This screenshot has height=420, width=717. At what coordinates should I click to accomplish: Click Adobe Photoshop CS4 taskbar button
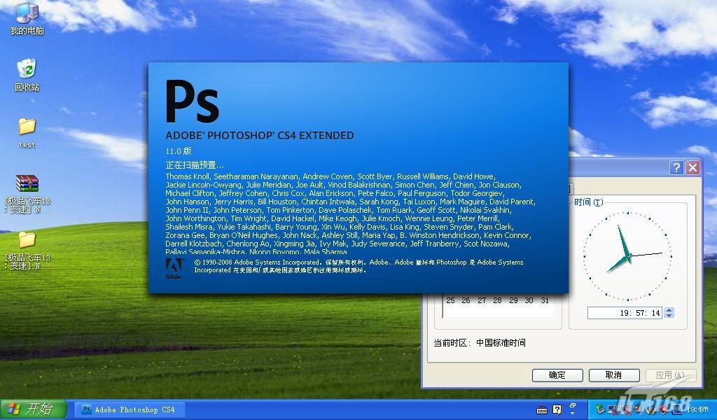point(131,409)
